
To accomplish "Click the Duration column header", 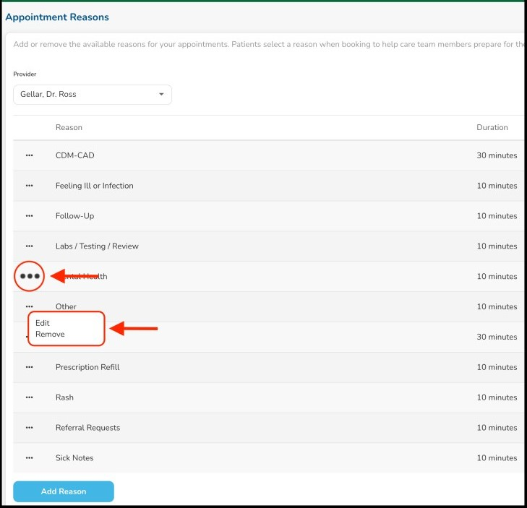I will 492,128.
